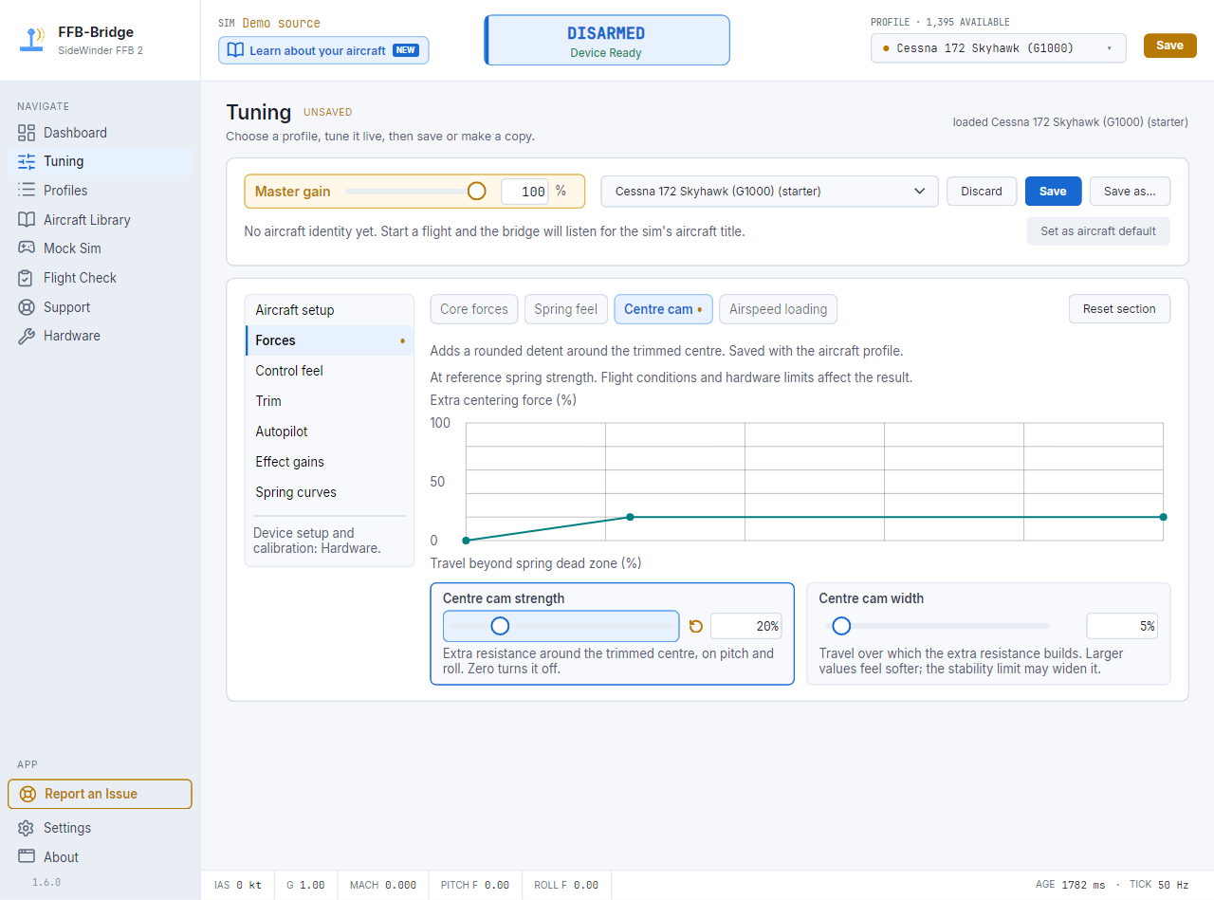Click the Centre cam width slider handle

coord(840,626)
